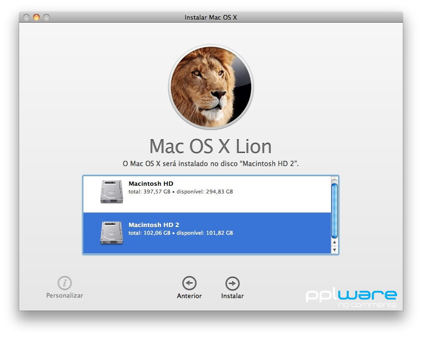Screen dimensions: 422x337
Task: Choose the Macintosh HD name in list
Action: [x=151, y=184]
